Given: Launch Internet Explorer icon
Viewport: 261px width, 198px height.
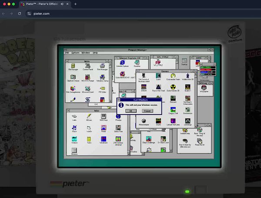Looking at the screenshot, I should click(122, 64).
